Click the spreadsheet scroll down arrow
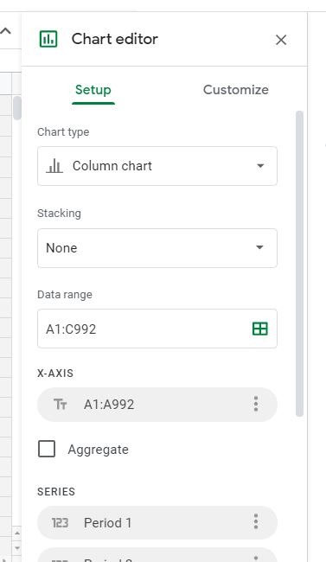This screenshot has width=326, height=562. coord(16,548)
